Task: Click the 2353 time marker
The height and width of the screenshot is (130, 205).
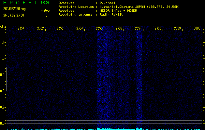Action: point(60,28)
